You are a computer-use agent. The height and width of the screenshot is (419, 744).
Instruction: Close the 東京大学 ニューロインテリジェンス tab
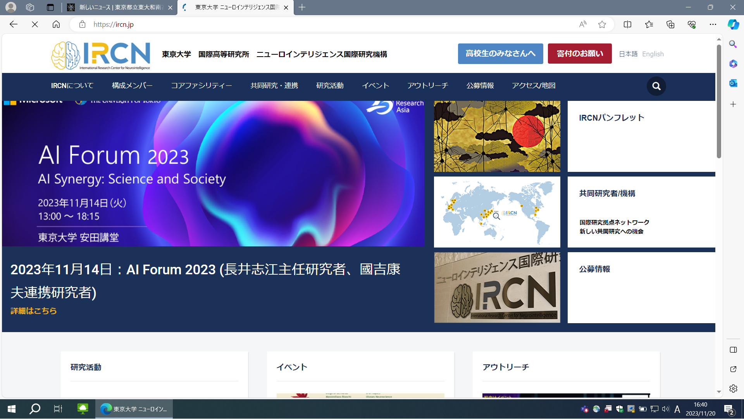(x=286, y=7)
